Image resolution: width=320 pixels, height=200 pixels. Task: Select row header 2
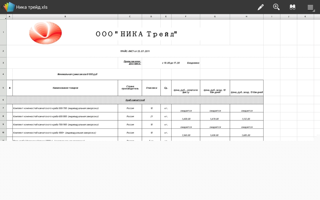[3, 51]
